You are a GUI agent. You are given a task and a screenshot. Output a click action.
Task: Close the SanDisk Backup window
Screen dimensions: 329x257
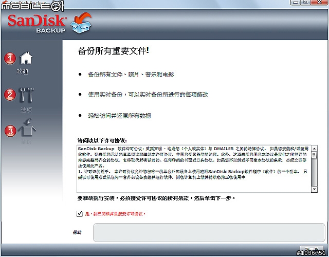point(320,2)
